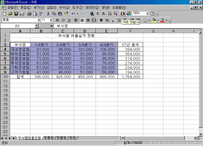Viewport: 203px width, 146px height.
Task: Click the horizontal scrollbar right arrow
Action: coord(195,138)
